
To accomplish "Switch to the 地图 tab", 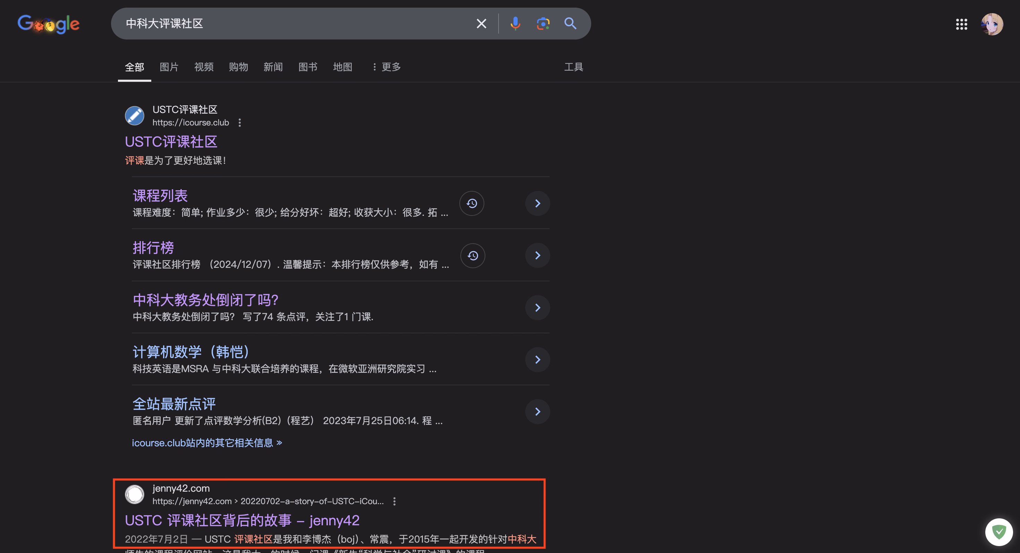I will tap(342, 67).
